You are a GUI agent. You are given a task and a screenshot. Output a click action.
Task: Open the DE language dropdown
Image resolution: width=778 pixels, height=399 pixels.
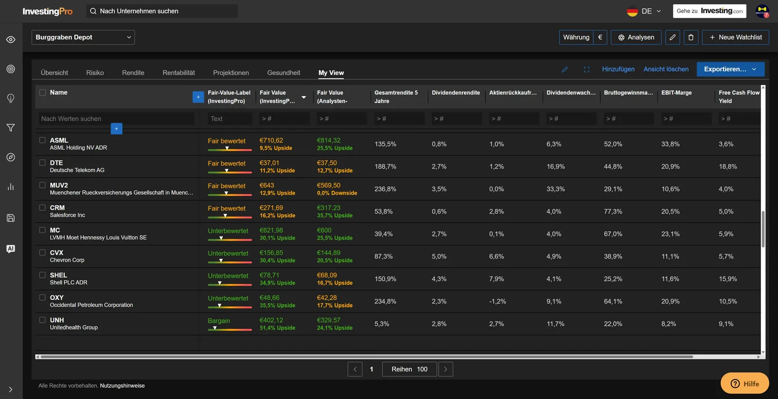point(644,11)
